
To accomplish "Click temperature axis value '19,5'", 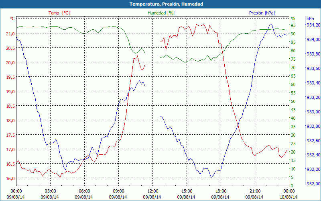I will (10, 77).
